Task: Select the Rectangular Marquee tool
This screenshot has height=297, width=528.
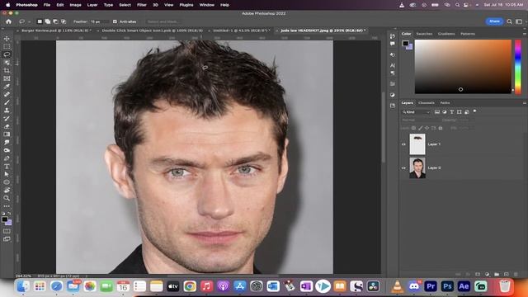Action: point(7,46)
